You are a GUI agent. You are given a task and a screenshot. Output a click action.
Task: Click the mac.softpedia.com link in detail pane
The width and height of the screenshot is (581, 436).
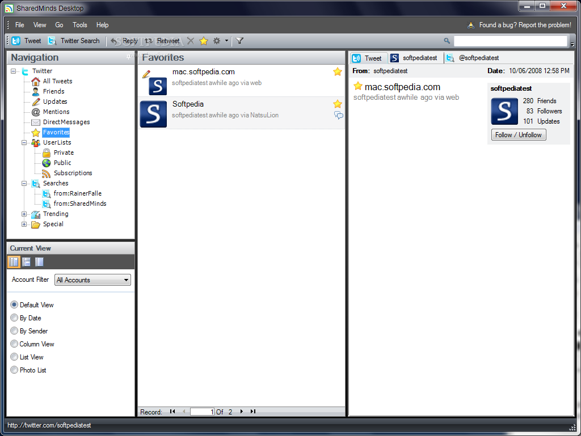coord(402,87)
